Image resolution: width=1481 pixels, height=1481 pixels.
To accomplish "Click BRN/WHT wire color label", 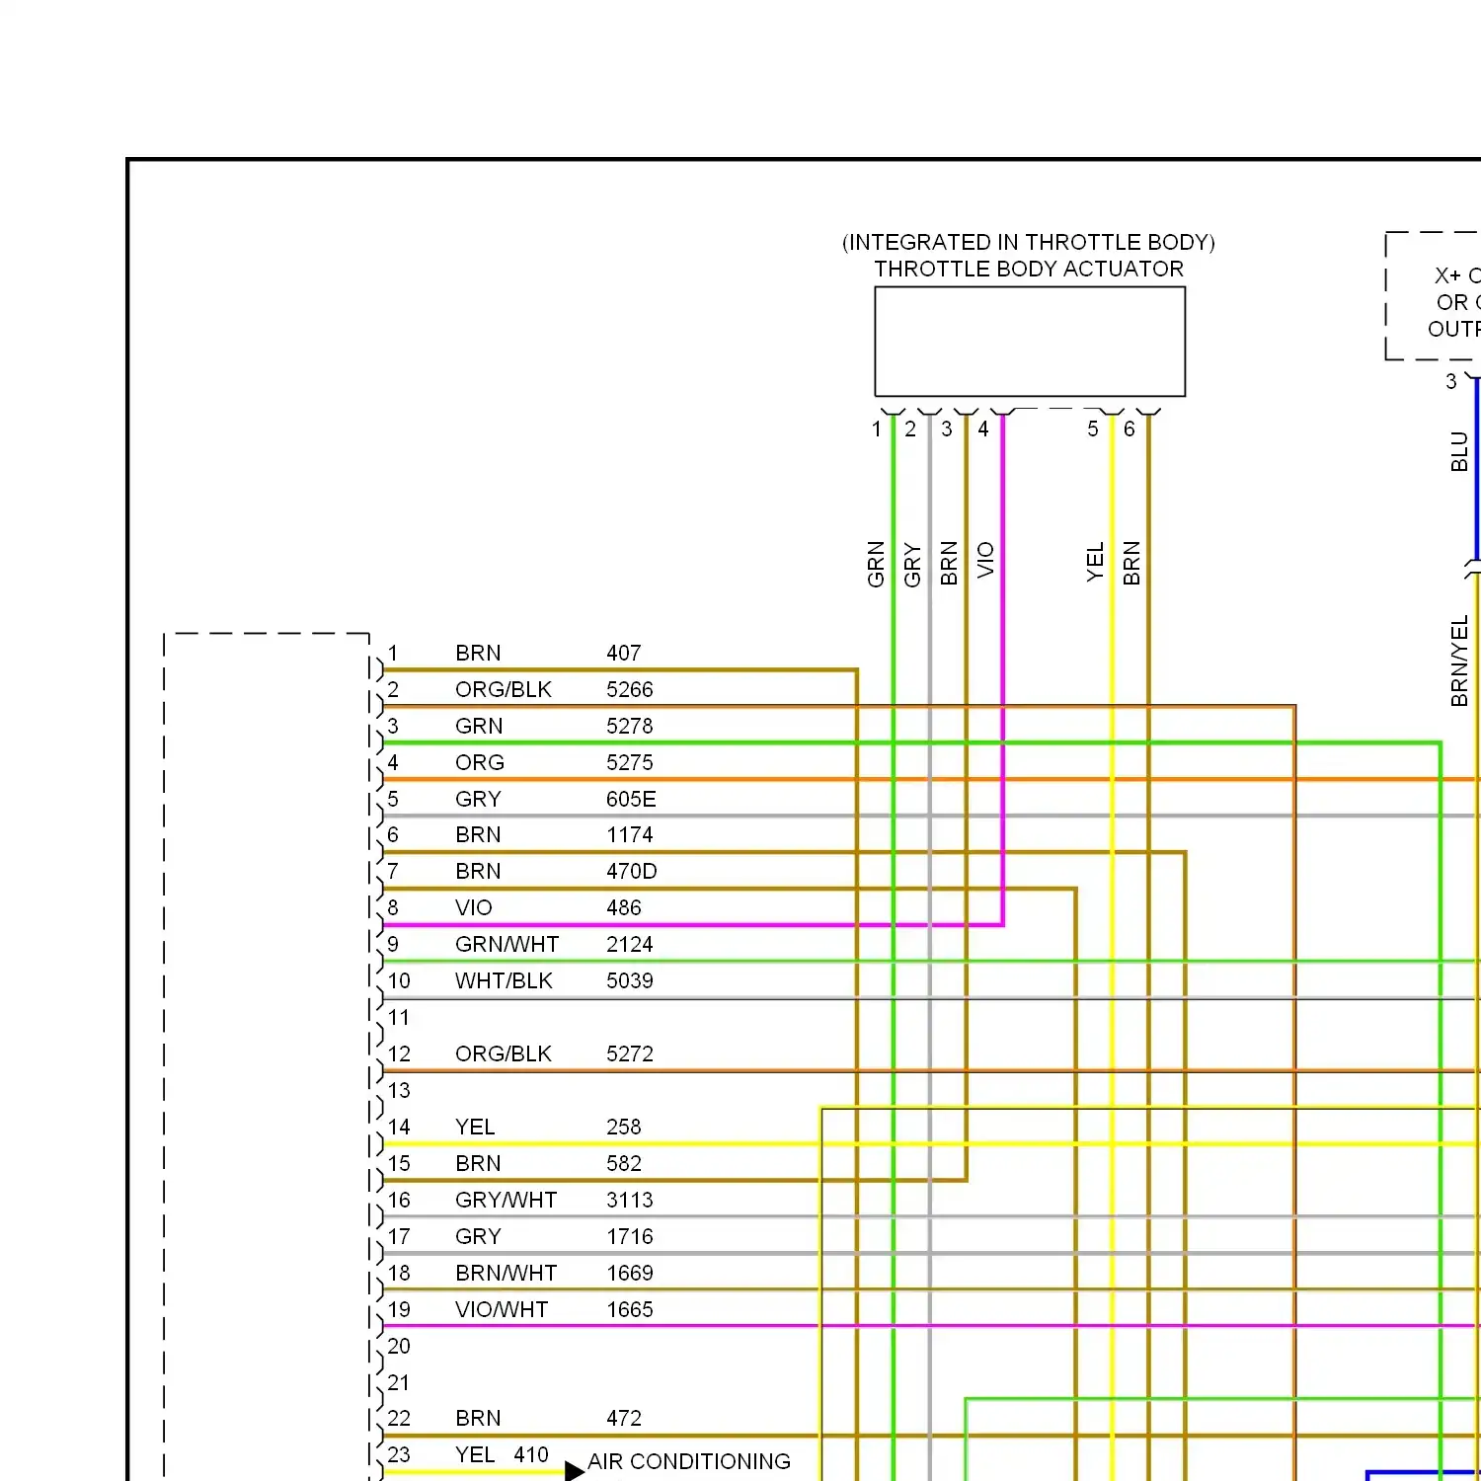I will 507,1274.
